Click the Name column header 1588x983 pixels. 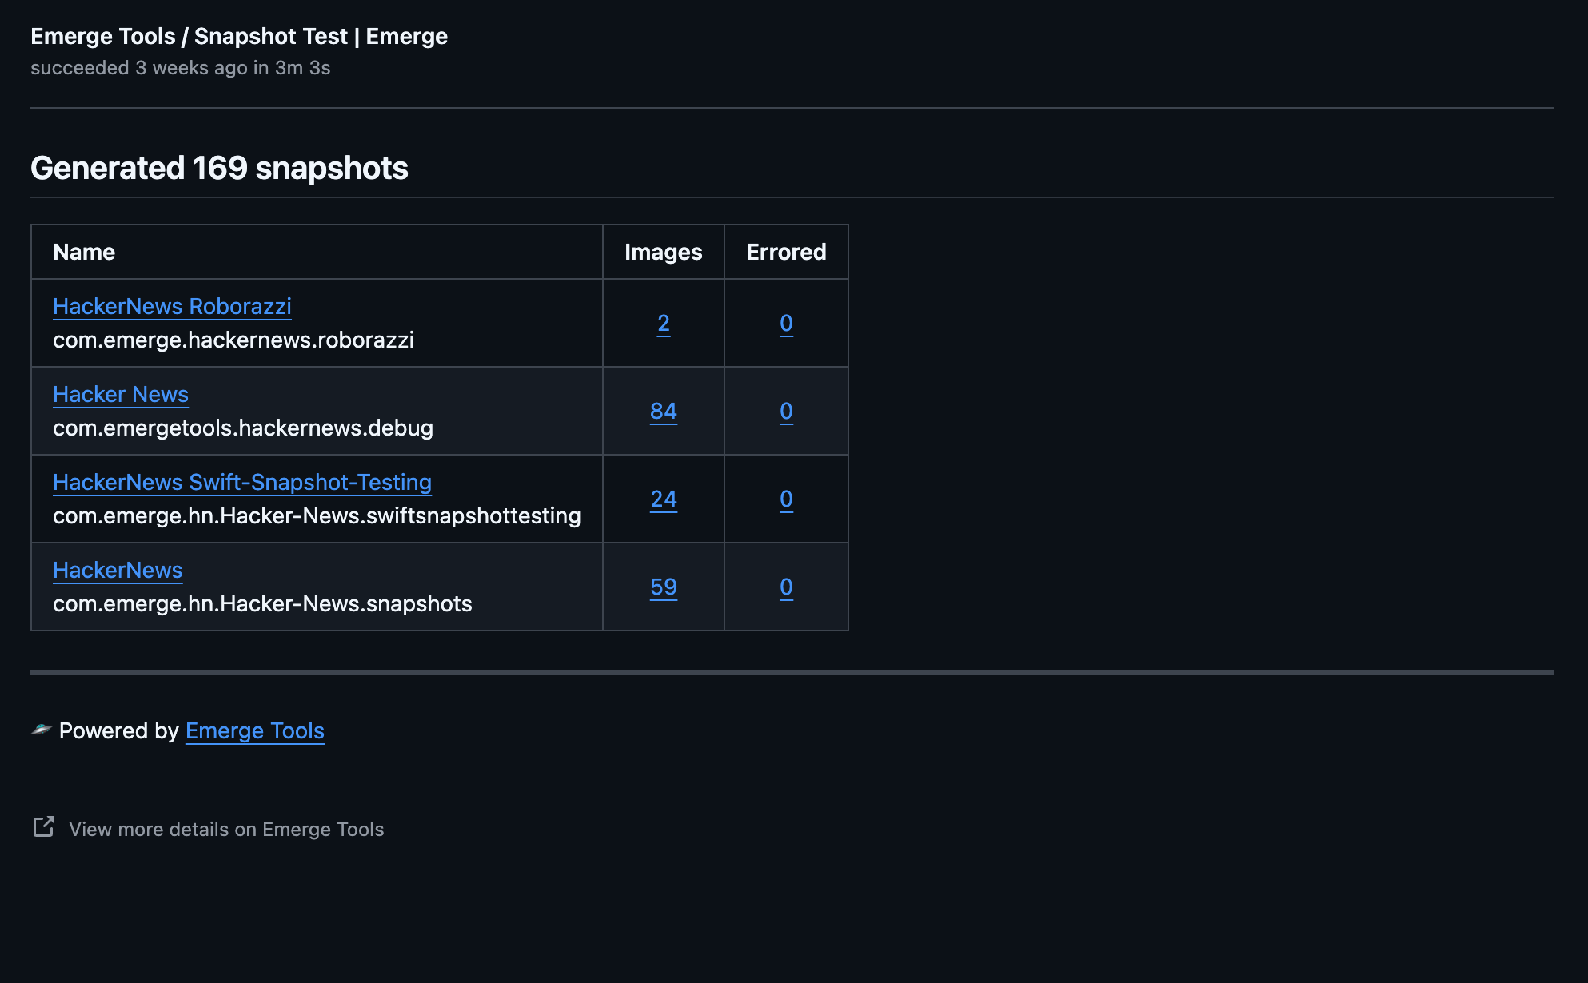(x=83, y=252)
